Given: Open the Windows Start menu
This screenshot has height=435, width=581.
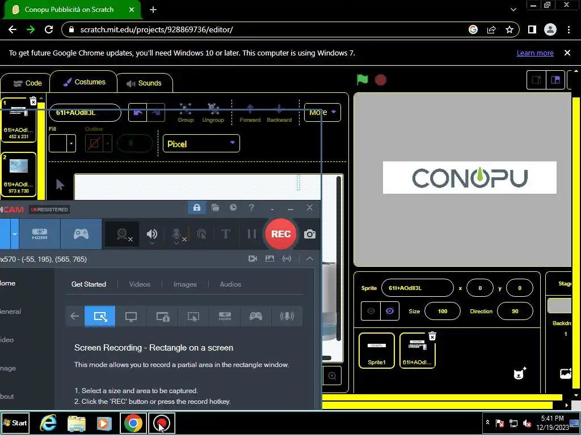Looking at the screenshot, I should click(15, 423).
